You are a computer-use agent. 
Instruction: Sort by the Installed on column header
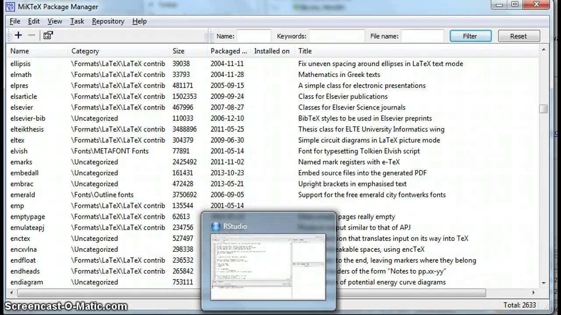pos(272,51)
